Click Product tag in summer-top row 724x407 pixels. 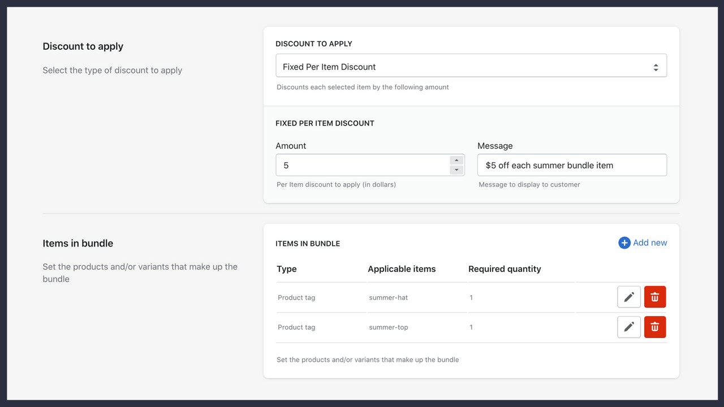point(296,327)
